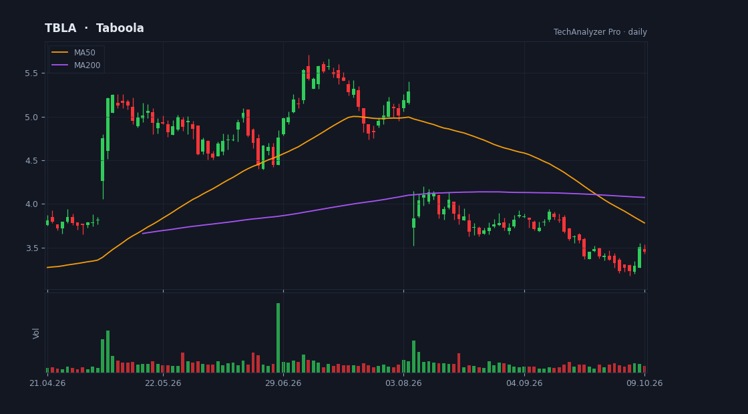The image size is (748, 414).
Task: Select the "TechAnalyzer Pro · daily" label
Action: point(600,32)
